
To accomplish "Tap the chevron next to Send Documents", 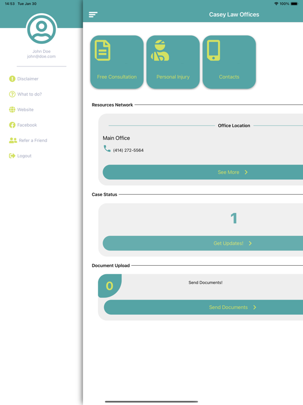I will 255,307.
